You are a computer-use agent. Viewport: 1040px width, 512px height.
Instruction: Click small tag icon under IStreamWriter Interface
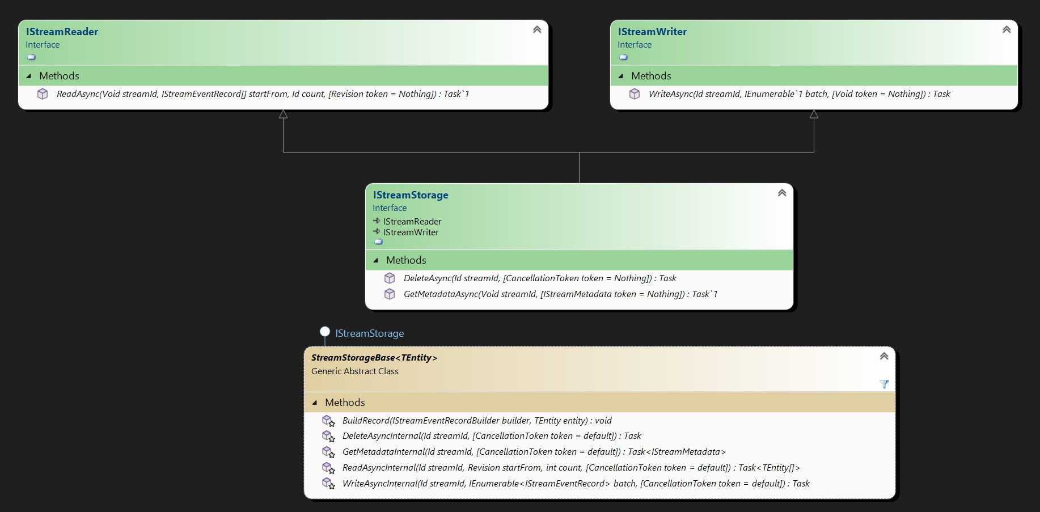pyautogui.click(x=624, y=57)
